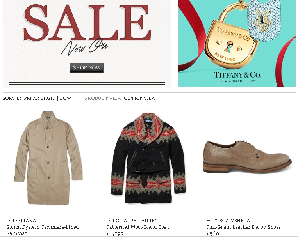This screenshot has height=237, width=298.
Task: Open the LORO PIANA brand link
Action: point(21,221)
